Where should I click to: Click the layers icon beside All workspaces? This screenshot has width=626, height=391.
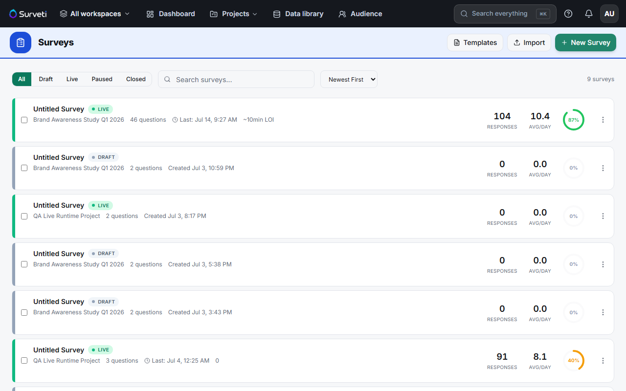(64, 14)
